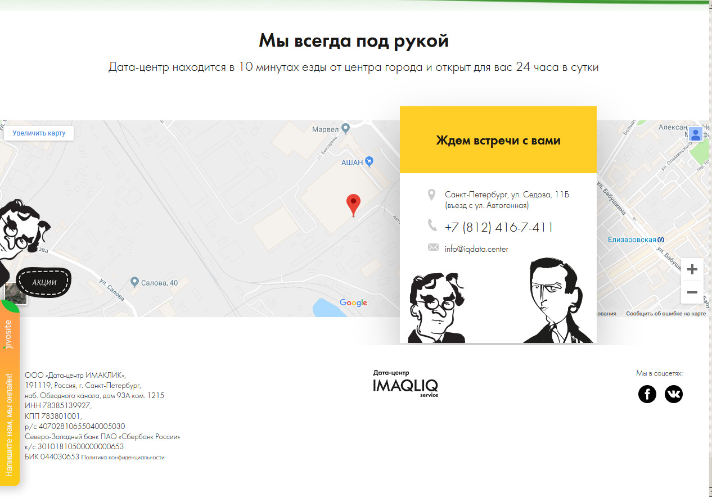Click the Салова, 40 map pin
This screenshot has width=712, height=497.
click(x=134, y=282)
